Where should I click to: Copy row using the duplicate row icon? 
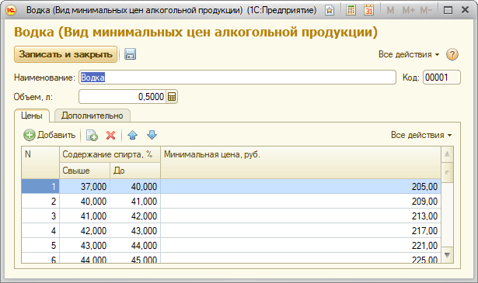[x=92, y=135]
